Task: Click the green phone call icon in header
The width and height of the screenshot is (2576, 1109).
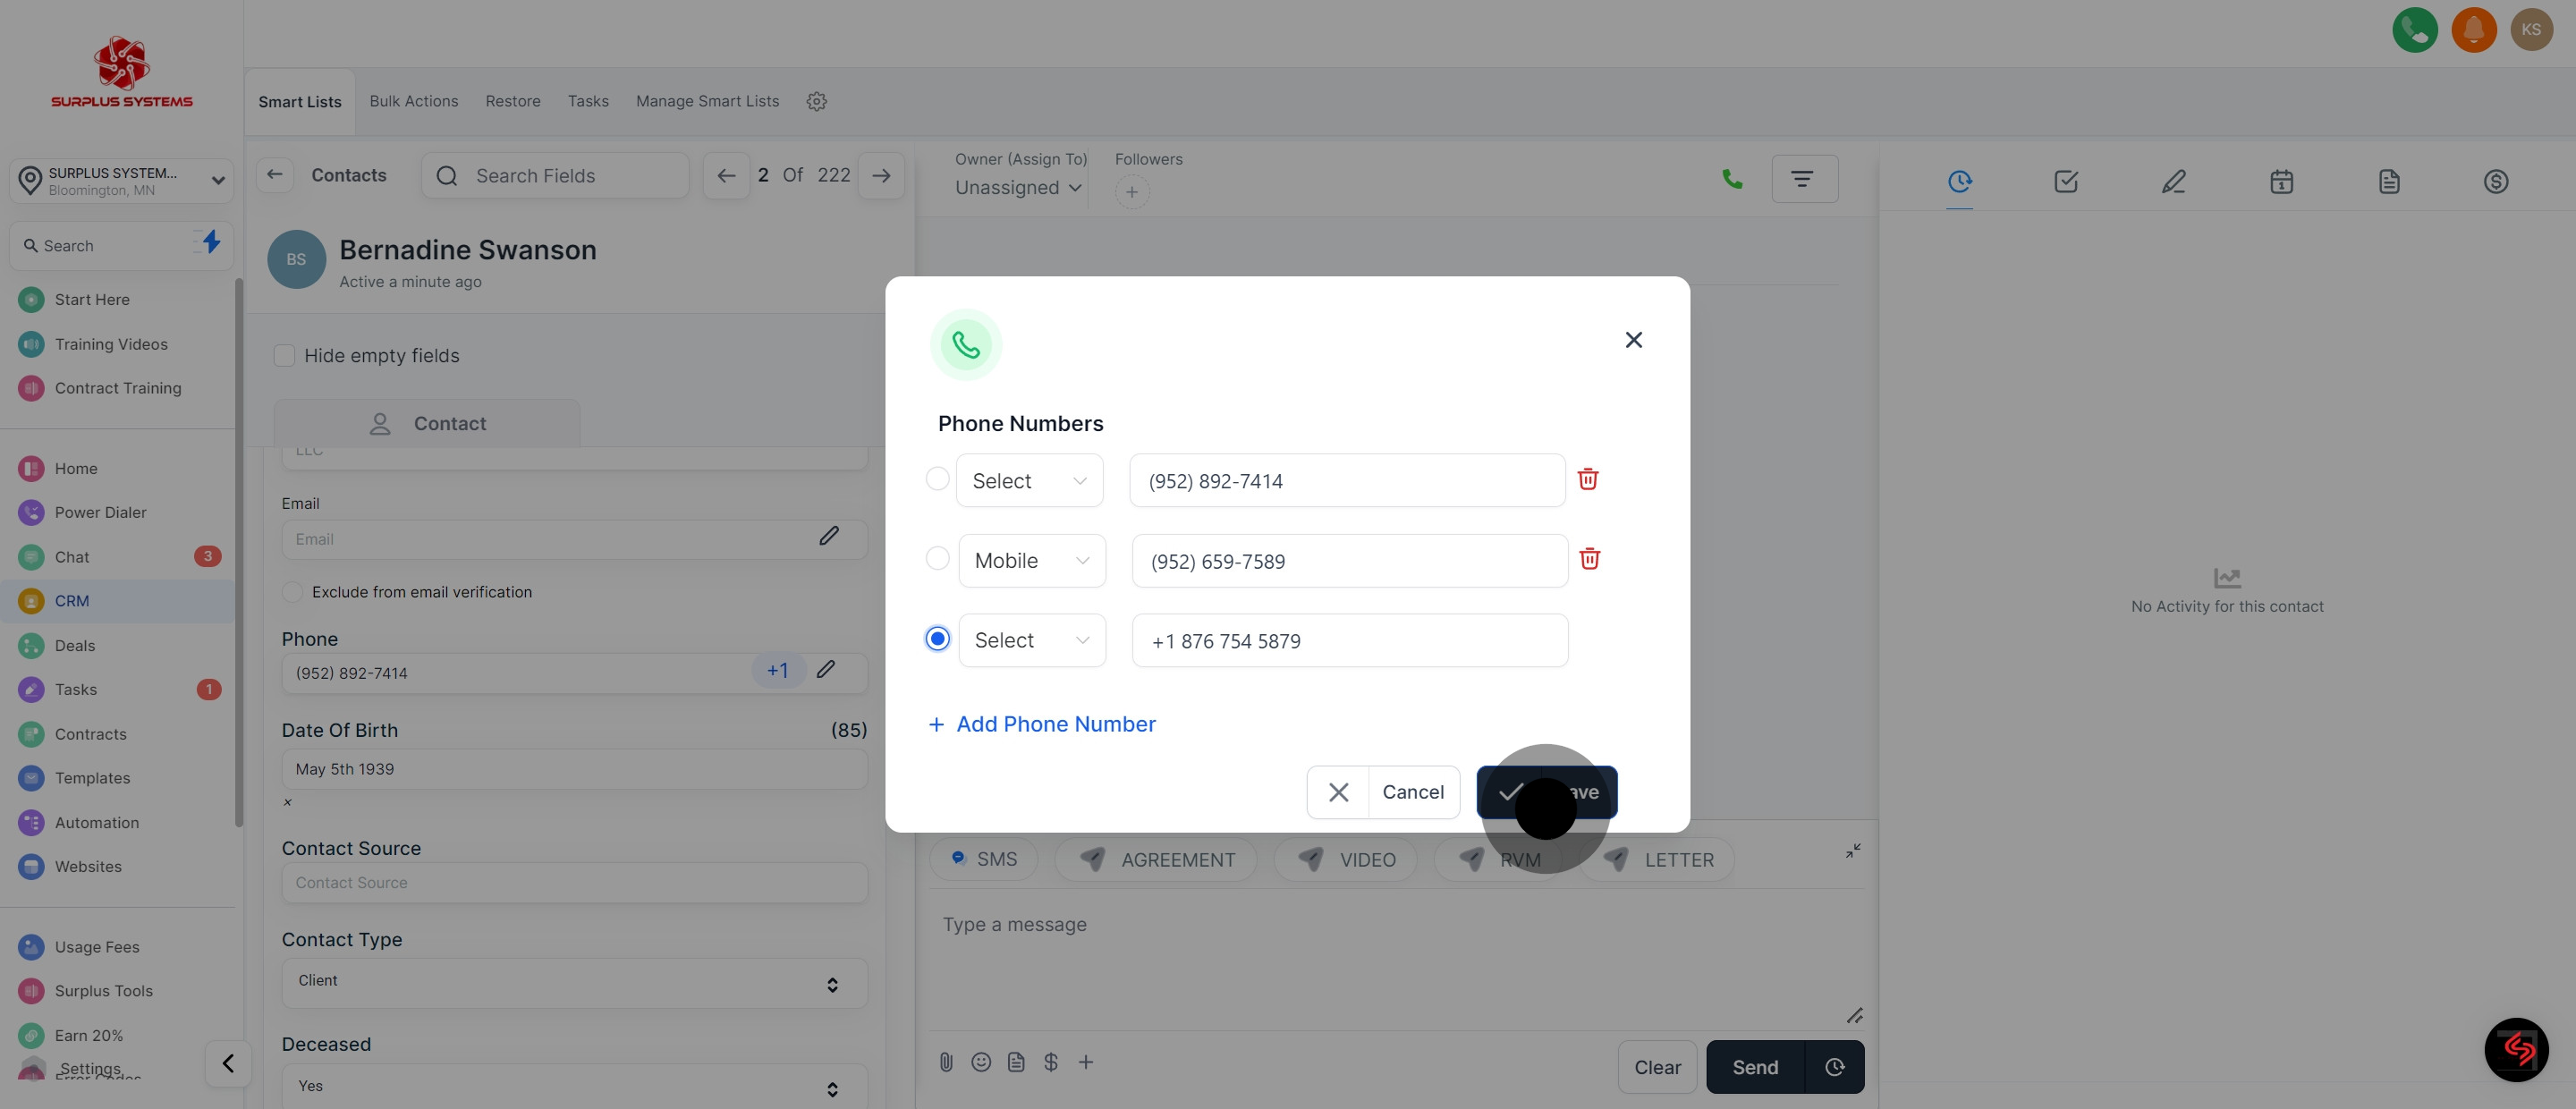Action: 2414,30
